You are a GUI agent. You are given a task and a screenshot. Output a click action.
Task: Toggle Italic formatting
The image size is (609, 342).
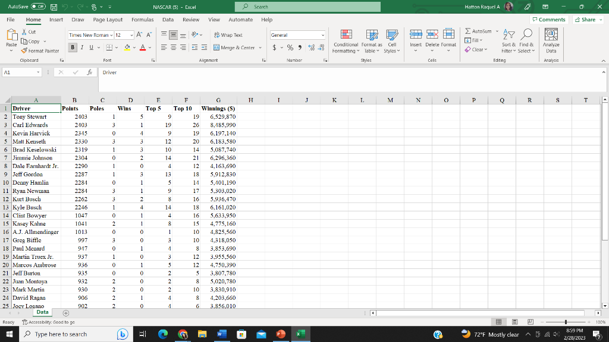tap(82, 47)
